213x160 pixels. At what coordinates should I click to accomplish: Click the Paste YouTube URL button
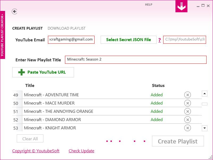[x=43, y=72]
